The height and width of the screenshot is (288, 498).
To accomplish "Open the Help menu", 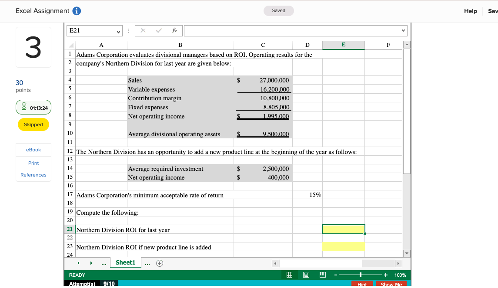I will (471, 11).
